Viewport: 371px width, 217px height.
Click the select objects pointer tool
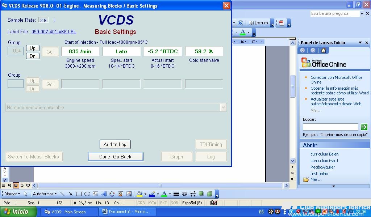pos(25,194)
